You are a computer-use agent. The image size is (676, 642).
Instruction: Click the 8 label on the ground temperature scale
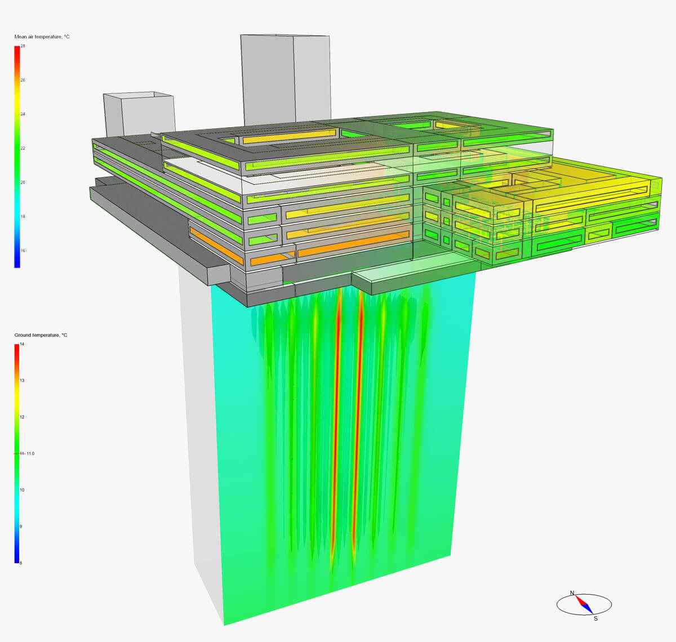pos(21,563)
